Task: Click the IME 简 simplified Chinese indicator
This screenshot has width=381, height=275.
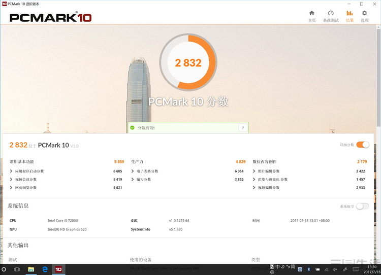Action: click(293, 267)
